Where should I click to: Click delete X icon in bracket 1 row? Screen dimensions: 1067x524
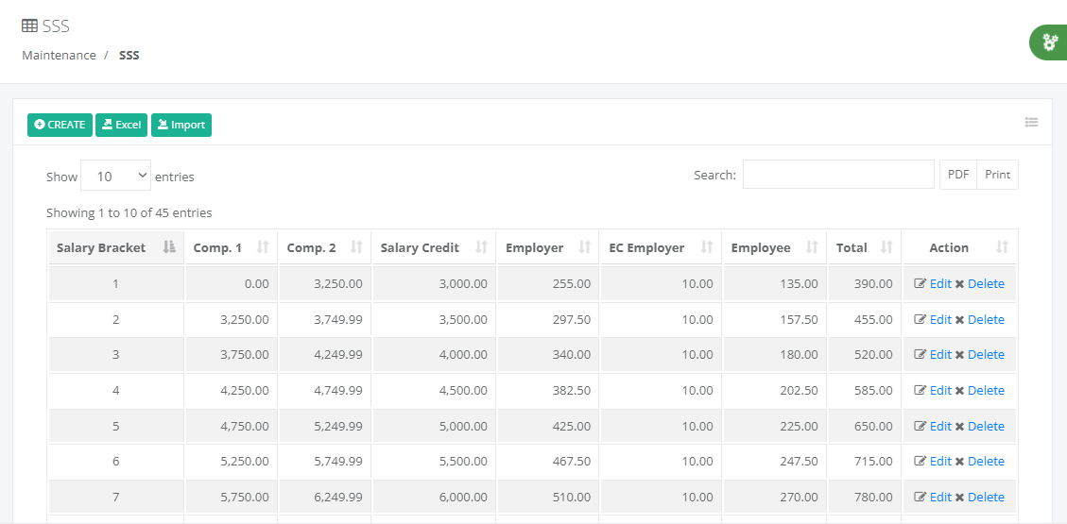click(959, 284)
